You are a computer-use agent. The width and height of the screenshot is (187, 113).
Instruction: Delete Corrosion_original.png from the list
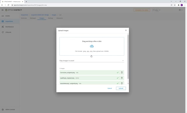(x=122, y=72)
